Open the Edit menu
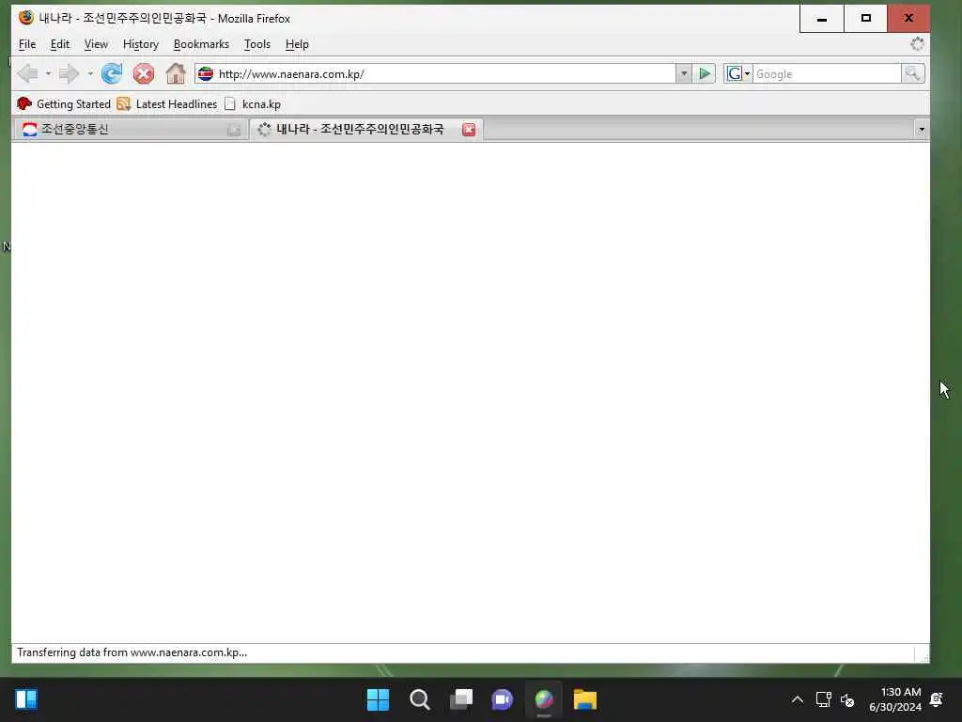962x722 pixels. (x=59, y=44)
